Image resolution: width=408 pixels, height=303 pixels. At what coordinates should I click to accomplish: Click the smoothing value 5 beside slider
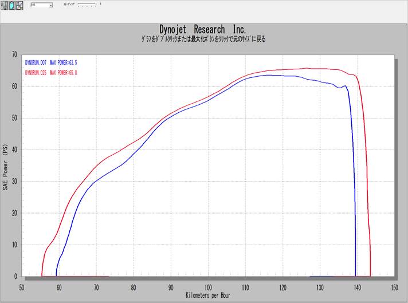click(x=100, y=3)
